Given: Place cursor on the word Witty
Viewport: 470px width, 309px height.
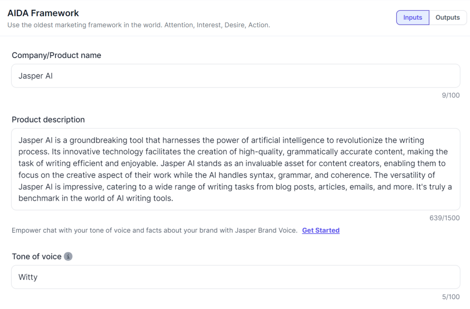Looking at the screenshot, I should (x=28, y=277).
